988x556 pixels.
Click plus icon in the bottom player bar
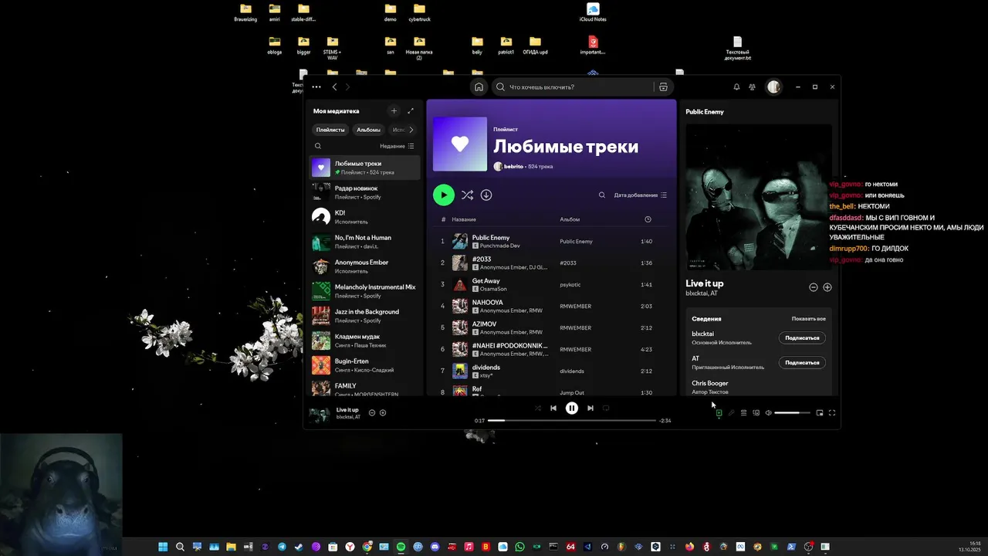pyautogui.click(x=383, y=413)
